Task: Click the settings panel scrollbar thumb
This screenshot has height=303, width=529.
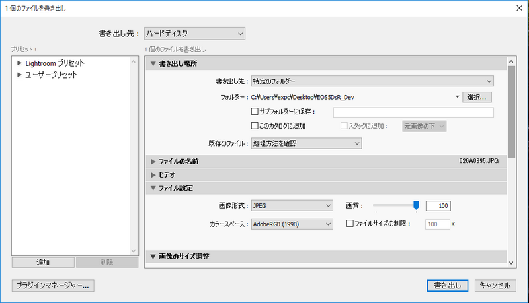Action: pyautogui.click(x=511, y=112)
